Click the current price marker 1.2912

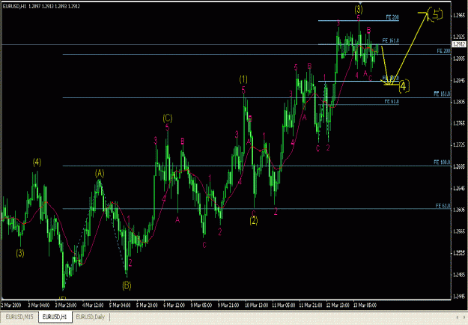coord(459,44)
